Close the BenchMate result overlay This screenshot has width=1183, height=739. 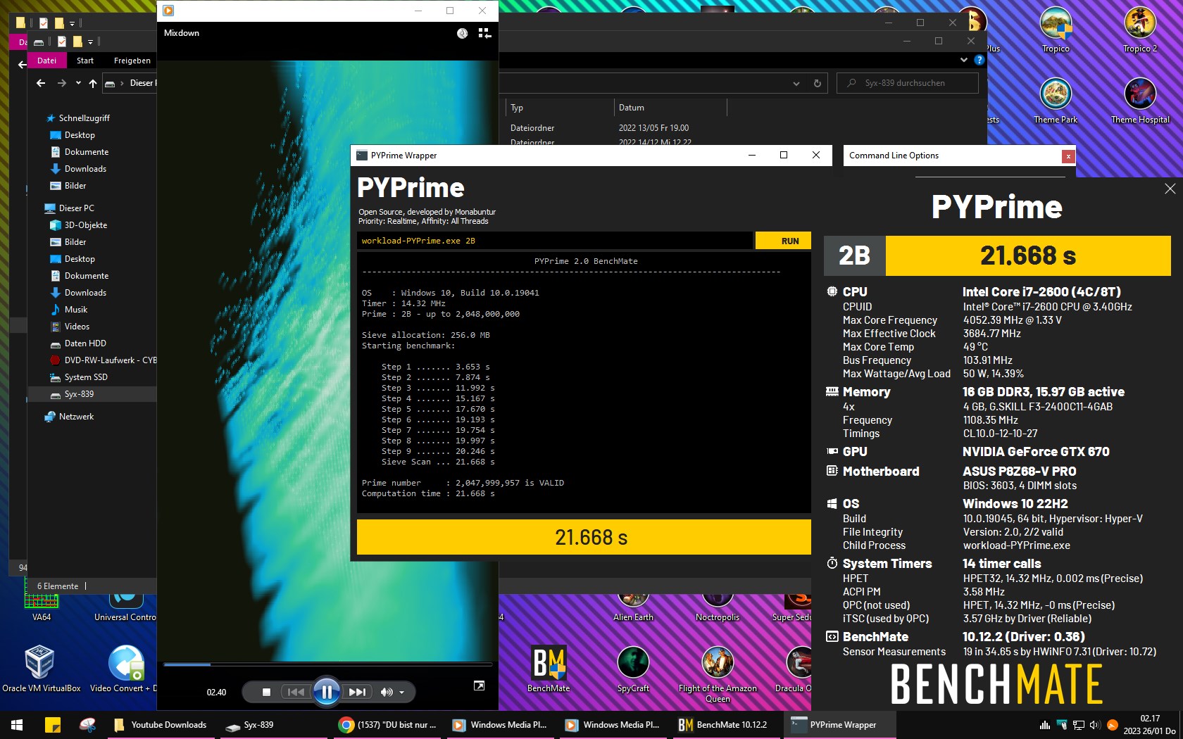click(x=1170, y=189)
